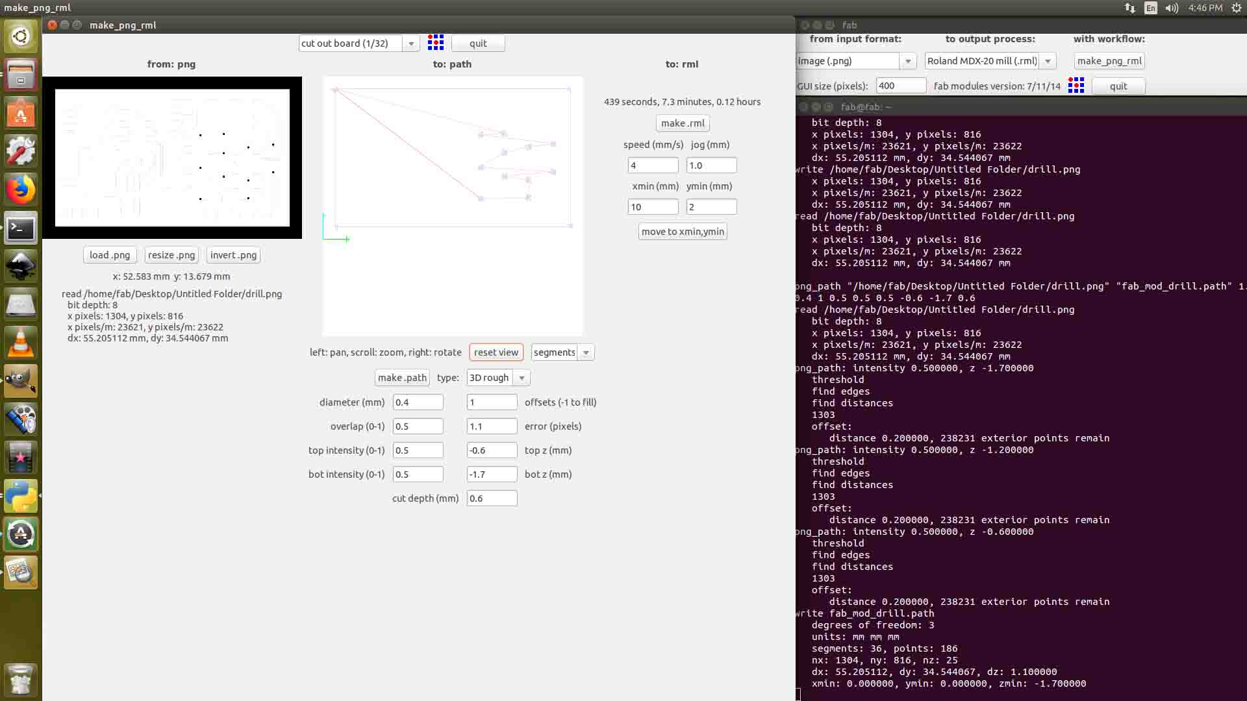Launch Terminal from the dock
Screen dimensions: 1247x701
point(21,228)
